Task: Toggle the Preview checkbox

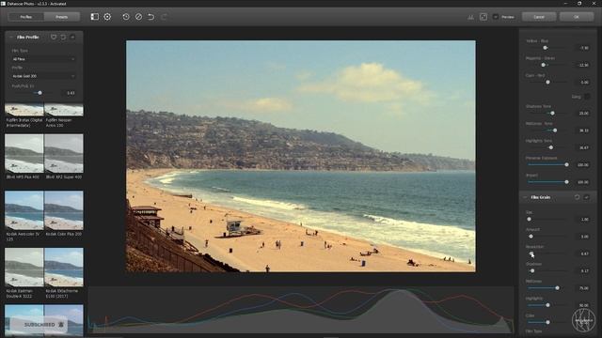Action: coord(496,17)
